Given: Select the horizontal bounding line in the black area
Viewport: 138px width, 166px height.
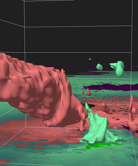Looking at the screenshot, I should click(78, 26).
